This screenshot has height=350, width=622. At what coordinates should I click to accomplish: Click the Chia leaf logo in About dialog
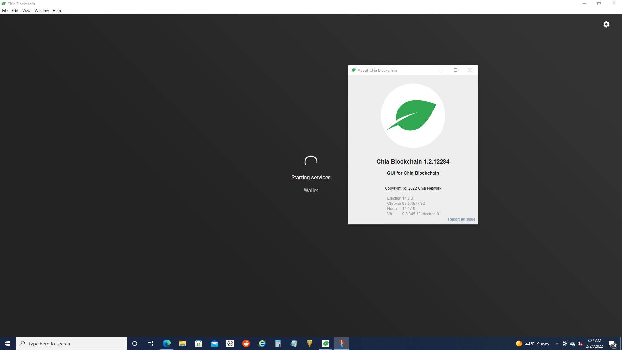tap(413, 116)
